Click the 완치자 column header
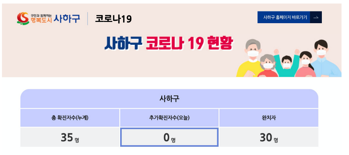Image resolution: width=349 pixels, height=155 pixels. pos(269,118)
